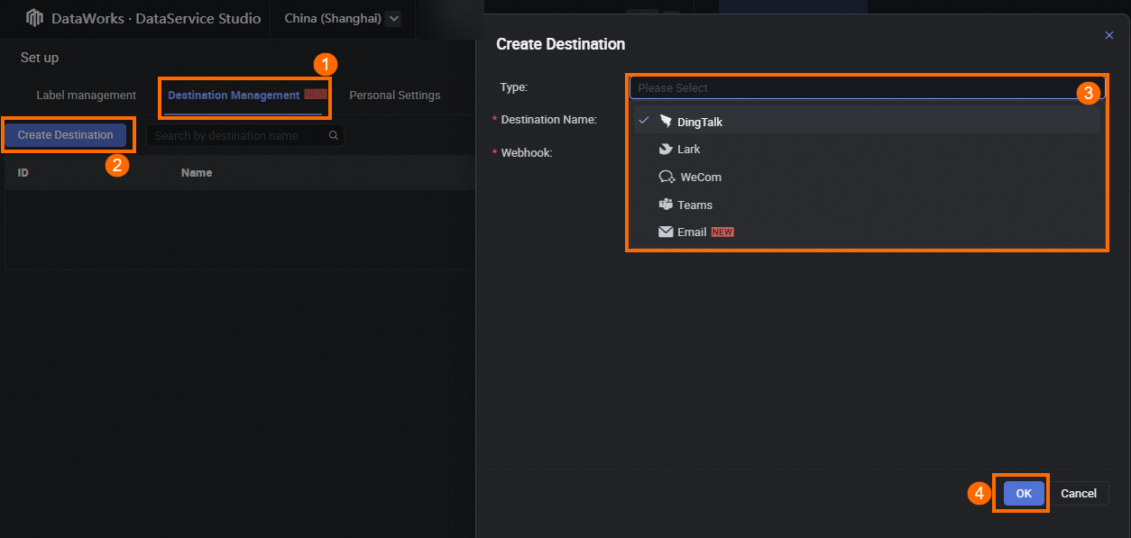
Task: Focus the search by destination name field
Action: (x=244, y=135)
